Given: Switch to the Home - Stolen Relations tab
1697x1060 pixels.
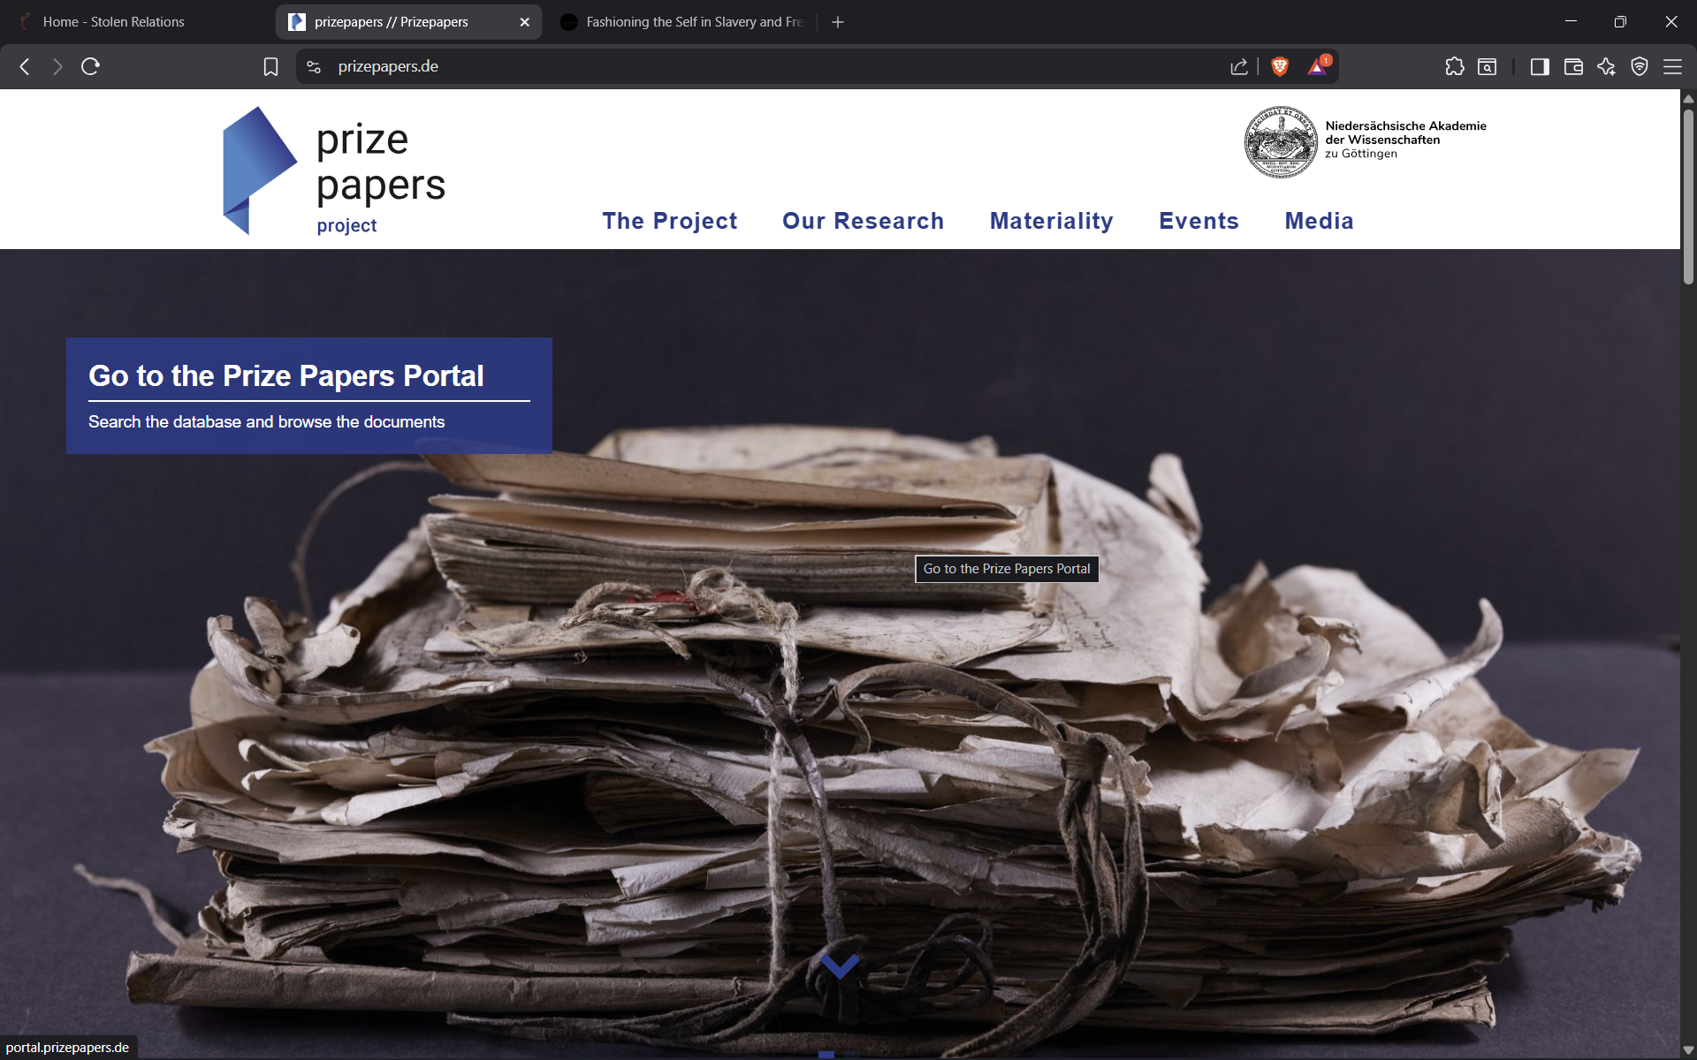Looking at the screenshot, I should click(113, 21).
